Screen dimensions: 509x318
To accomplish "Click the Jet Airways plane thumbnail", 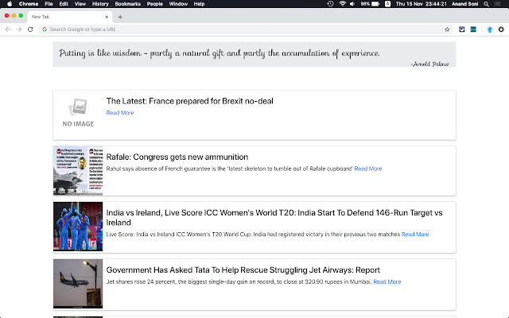I will click(78, 284).
